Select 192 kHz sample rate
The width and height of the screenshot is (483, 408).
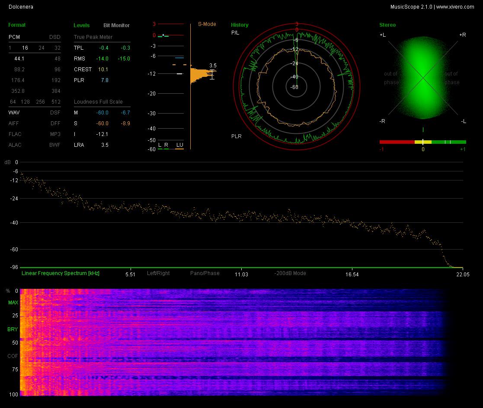click(56, 80)
